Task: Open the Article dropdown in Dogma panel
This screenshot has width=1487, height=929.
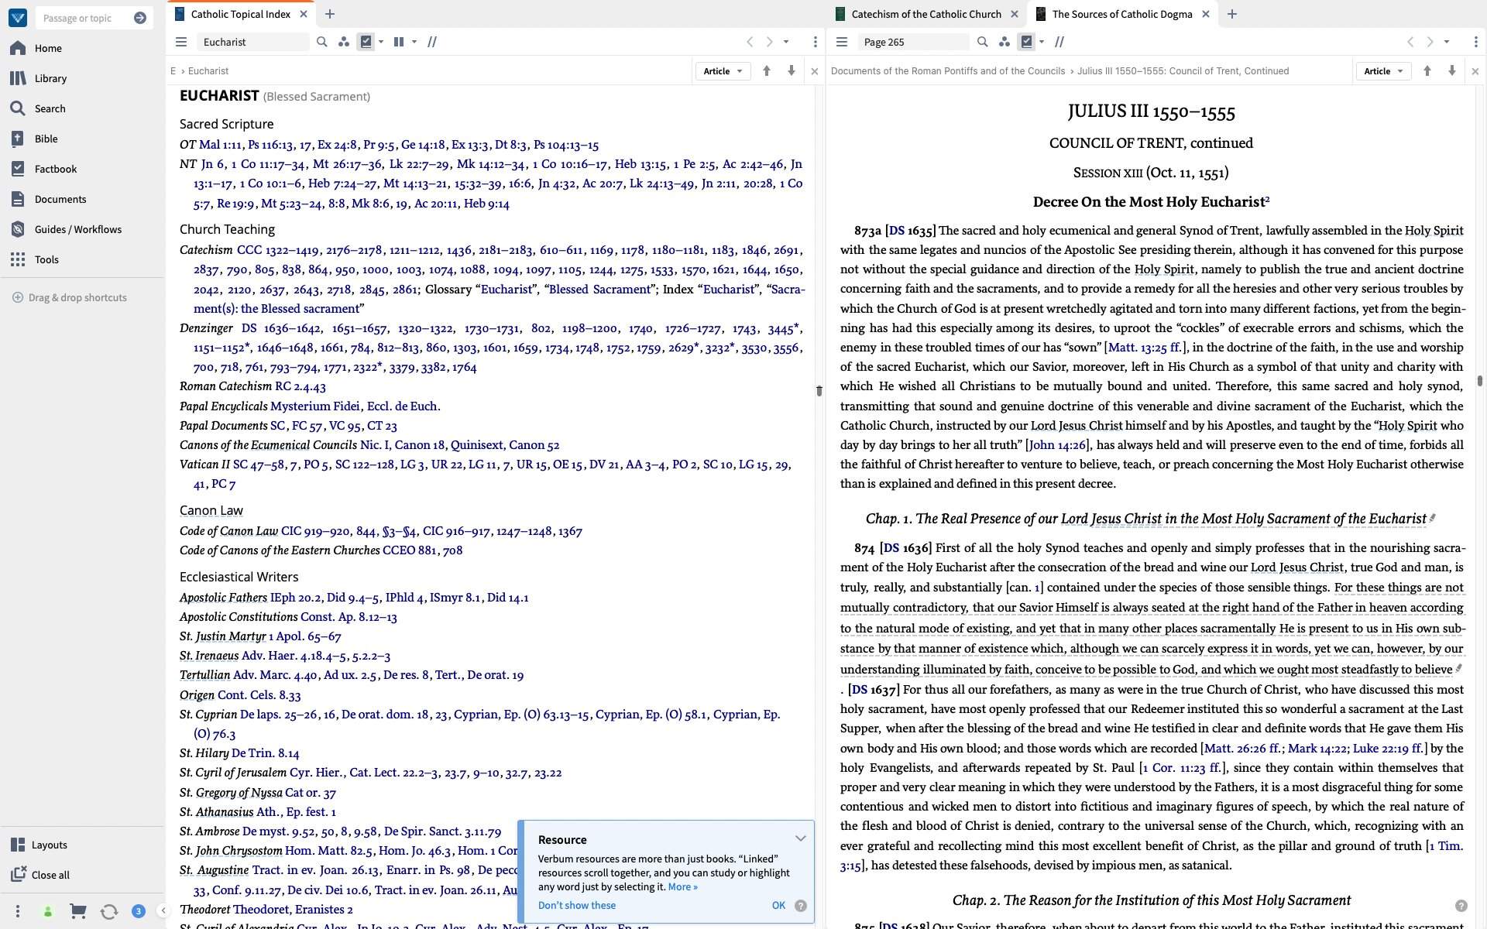Action: [x=1383, y=71]
